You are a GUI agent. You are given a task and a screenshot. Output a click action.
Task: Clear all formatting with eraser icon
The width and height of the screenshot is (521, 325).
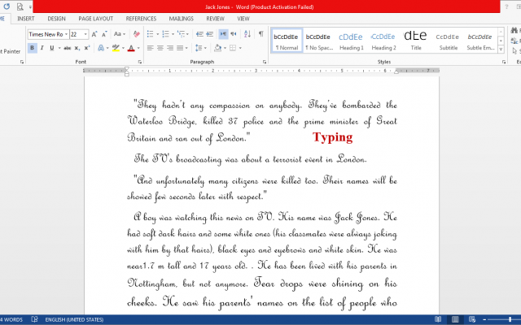(136, 34)
